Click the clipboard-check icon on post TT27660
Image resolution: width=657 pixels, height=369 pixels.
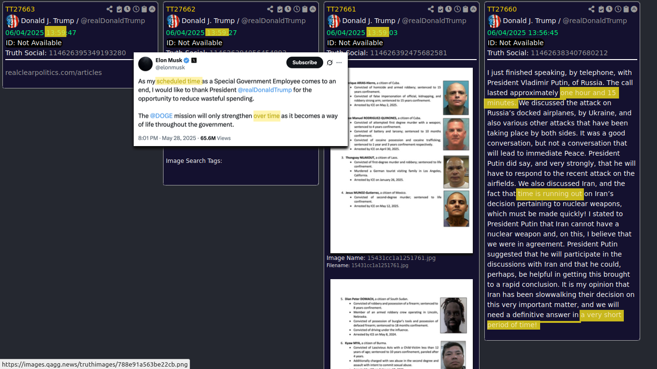tap(601, 9)
